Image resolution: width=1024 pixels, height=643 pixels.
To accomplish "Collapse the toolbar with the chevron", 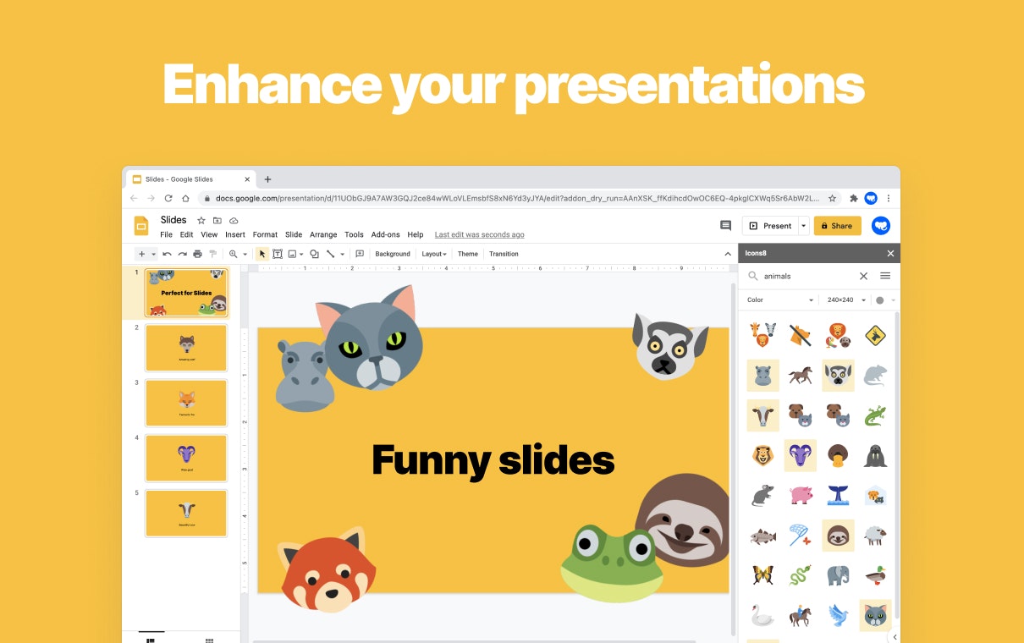I will (728, 253).
